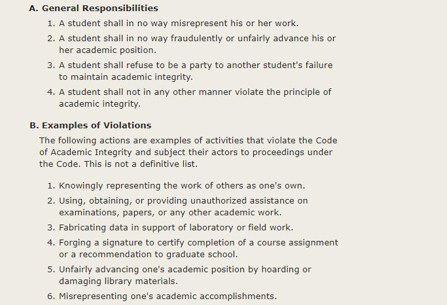Screen dimensions: 447x305
Task: Click the item "Knowingly representing the work of others"
Action: [181, 186]
